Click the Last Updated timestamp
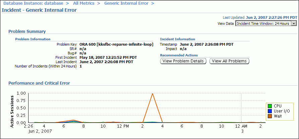The height and width of the screenshot is (139, 299). click(271, 17)
